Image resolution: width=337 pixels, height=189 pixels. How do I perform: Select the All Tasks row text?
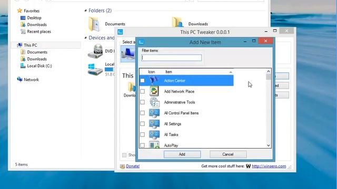tap(171, 134)
